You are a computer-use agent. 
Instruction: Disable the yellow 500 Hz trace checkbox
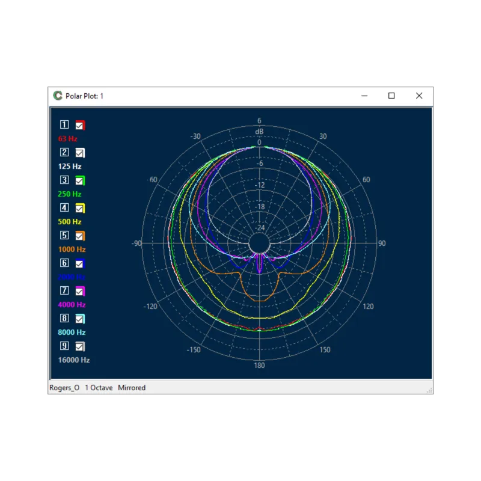click(80, 208)
